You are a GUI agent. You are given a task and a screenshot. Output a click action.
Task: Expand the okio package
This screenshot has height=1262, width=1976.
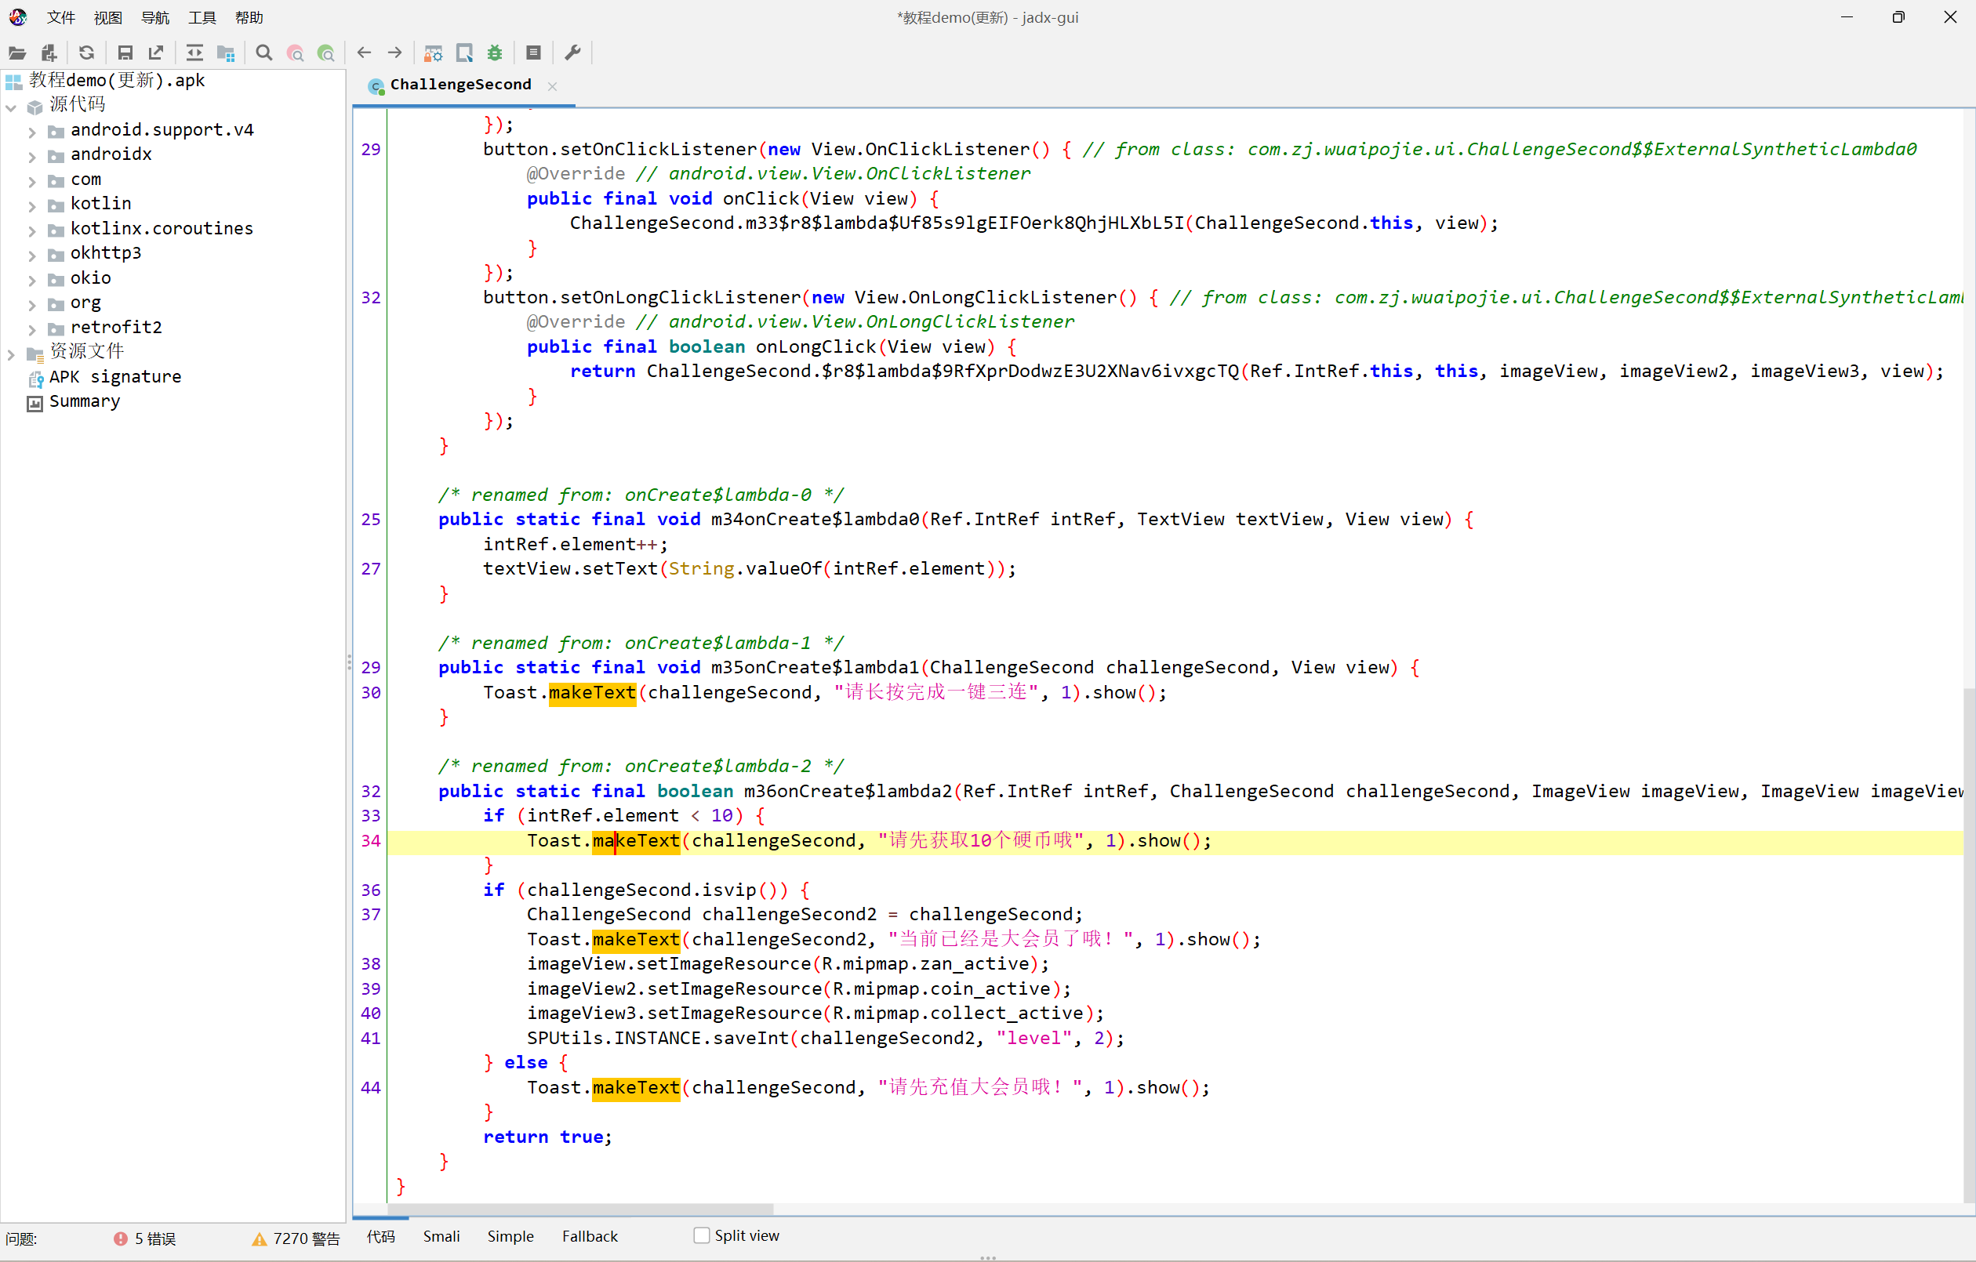pos(32,280)
